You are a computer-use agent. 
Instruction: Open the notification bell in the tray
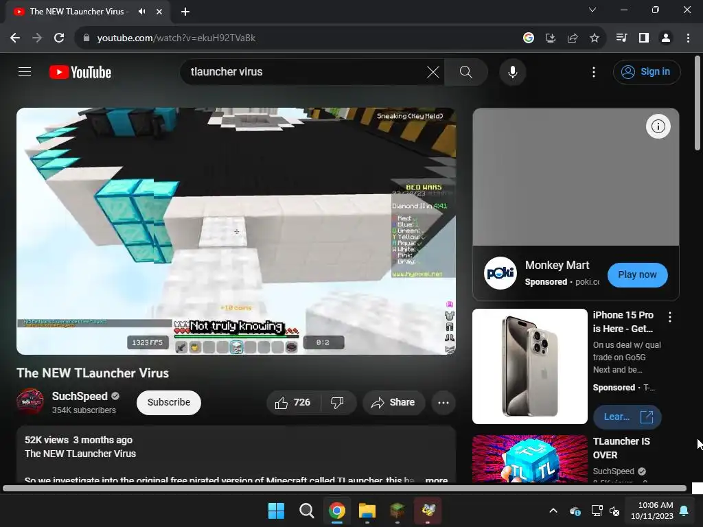684,511
